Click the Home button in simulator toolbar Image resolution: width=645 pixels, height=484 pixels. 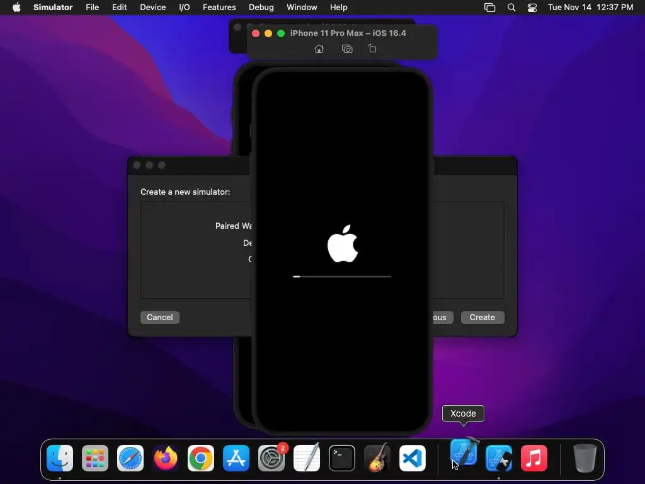[x=319, y=49]
